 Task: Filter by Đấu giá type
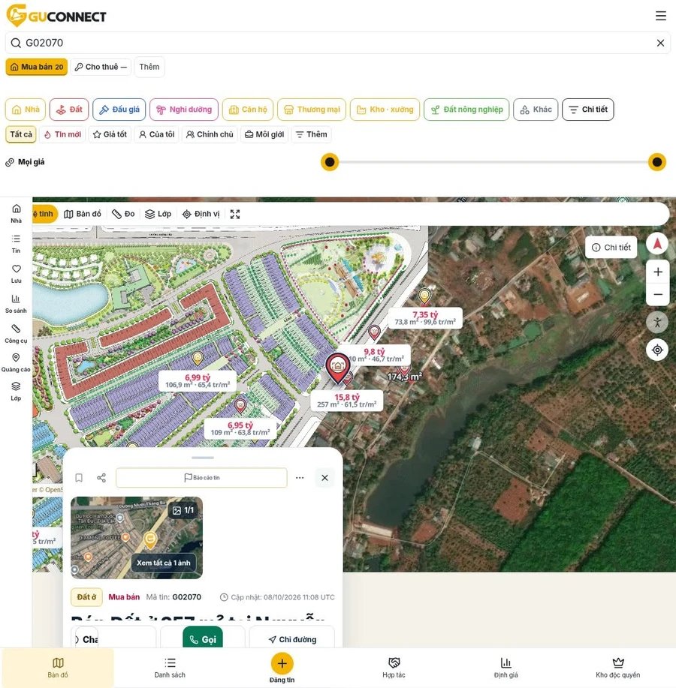coord(119,110)
